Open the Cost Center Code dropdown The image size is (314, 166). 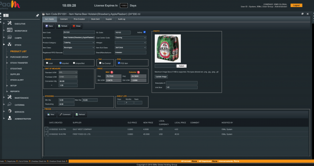130,38
